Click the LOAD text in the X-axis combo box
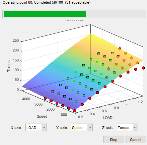The height and width of the screenshot is (145, 147). tap(31, 128)
